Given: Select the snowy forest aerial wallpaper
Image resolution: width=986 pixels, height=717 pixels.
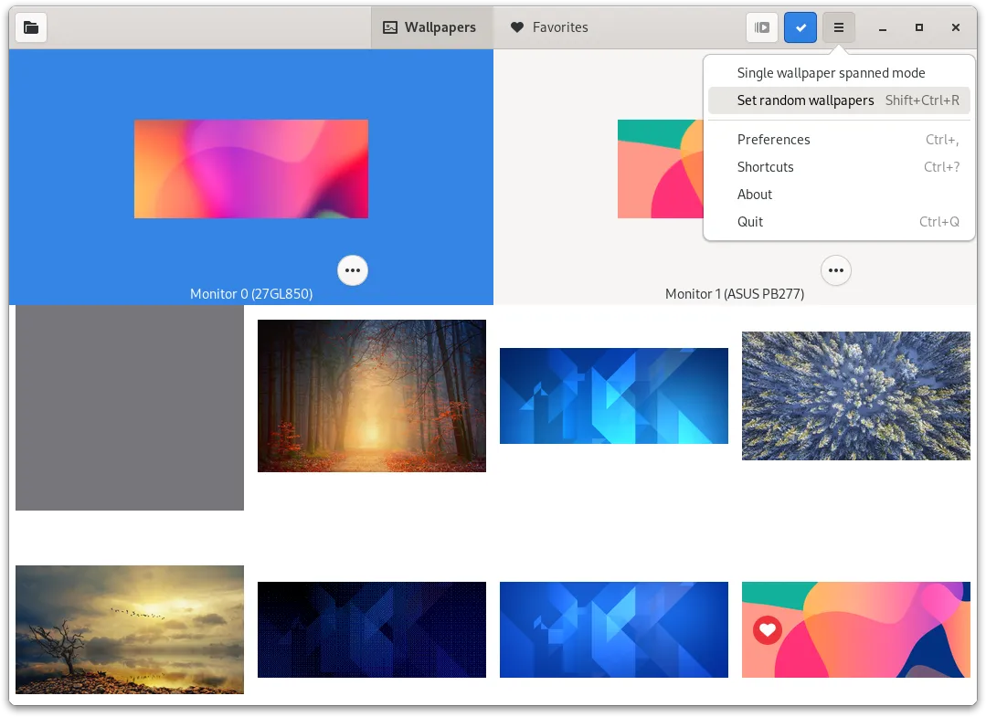Looking at the screenshot, I should pos(855,395).
